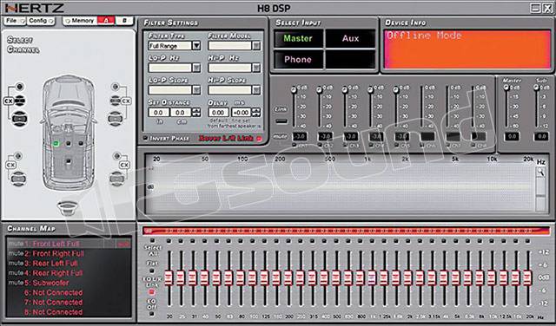Select the rear left tweeter speaker icon
The width and height of the screenshot is (556, 326).
click(x=18, y=156)
